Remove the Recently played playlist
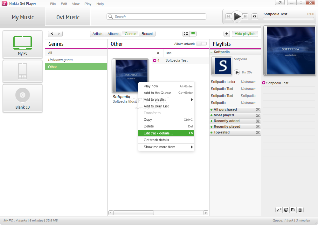This screenshot has width=318, height=225. [258, 127]
